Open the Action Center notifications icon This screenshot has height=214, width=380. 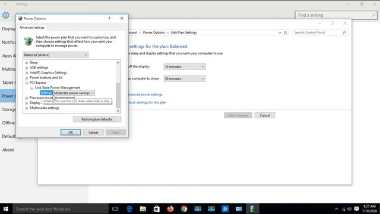[356, 209]
